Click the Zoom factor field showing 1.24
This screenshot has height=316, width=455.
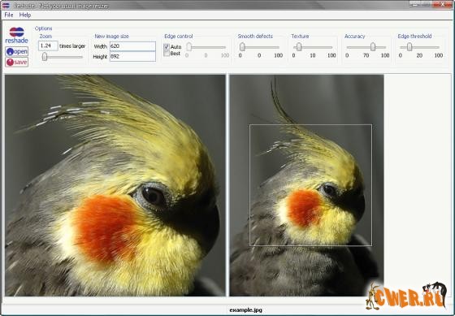[48, 45]
